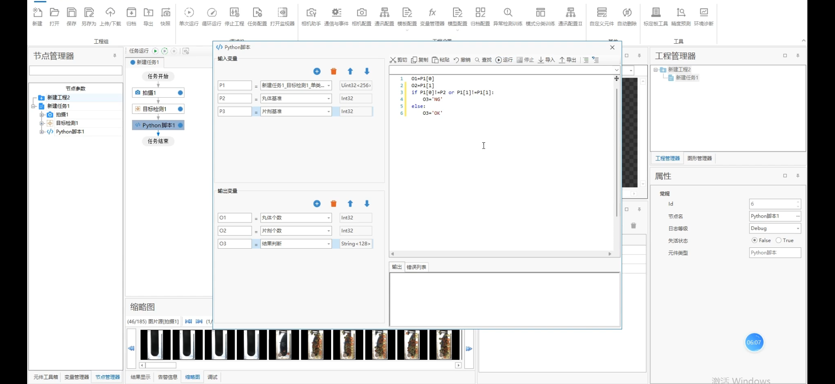The width and height of the screenshot is (835, 384).
Task: Open a project with 打开
Action: [54, 17]
